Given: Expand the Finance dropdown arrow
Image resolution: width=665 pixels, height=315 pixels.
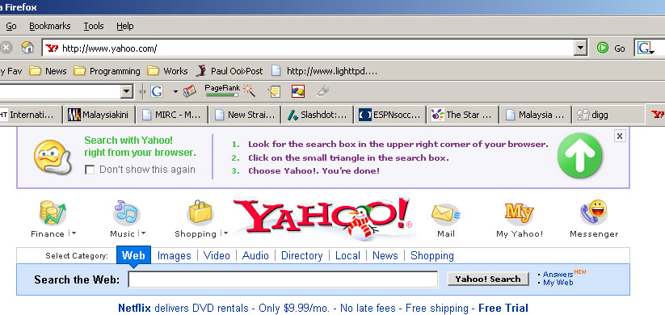Looking at the screenshot, I should click(73, 233).
